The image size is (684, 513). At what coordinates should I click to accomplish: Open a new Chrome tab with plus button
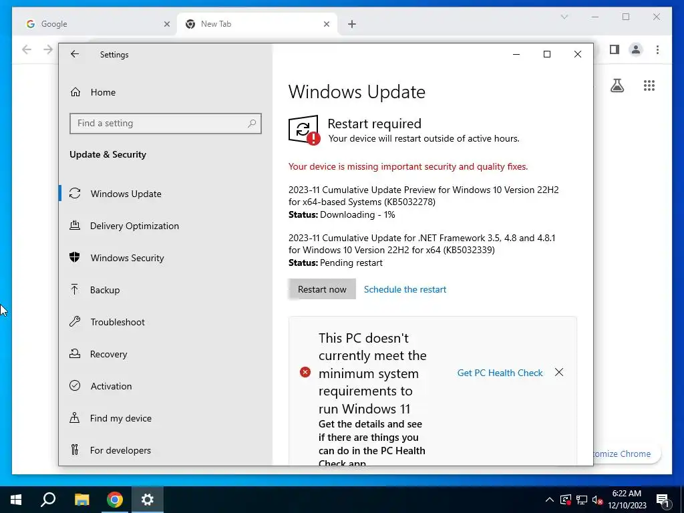[352, 24]
